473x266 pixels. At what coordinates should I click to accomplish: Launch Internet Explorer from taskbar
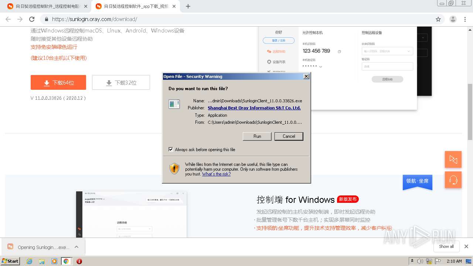click(29, 261)
